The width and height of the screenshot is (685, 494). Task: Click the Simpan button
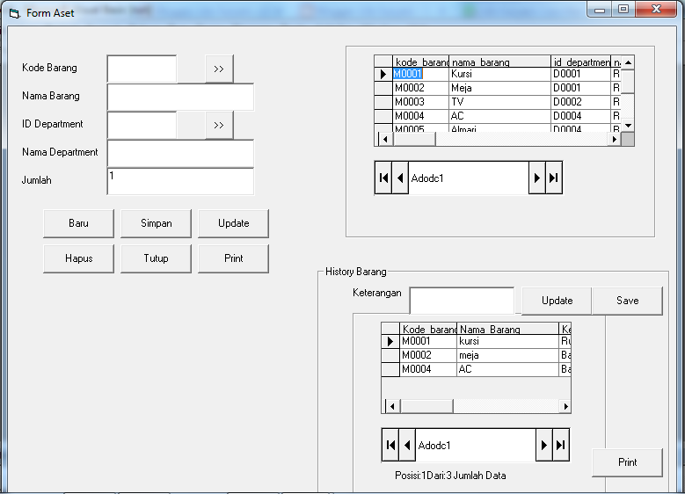point(156,223)
